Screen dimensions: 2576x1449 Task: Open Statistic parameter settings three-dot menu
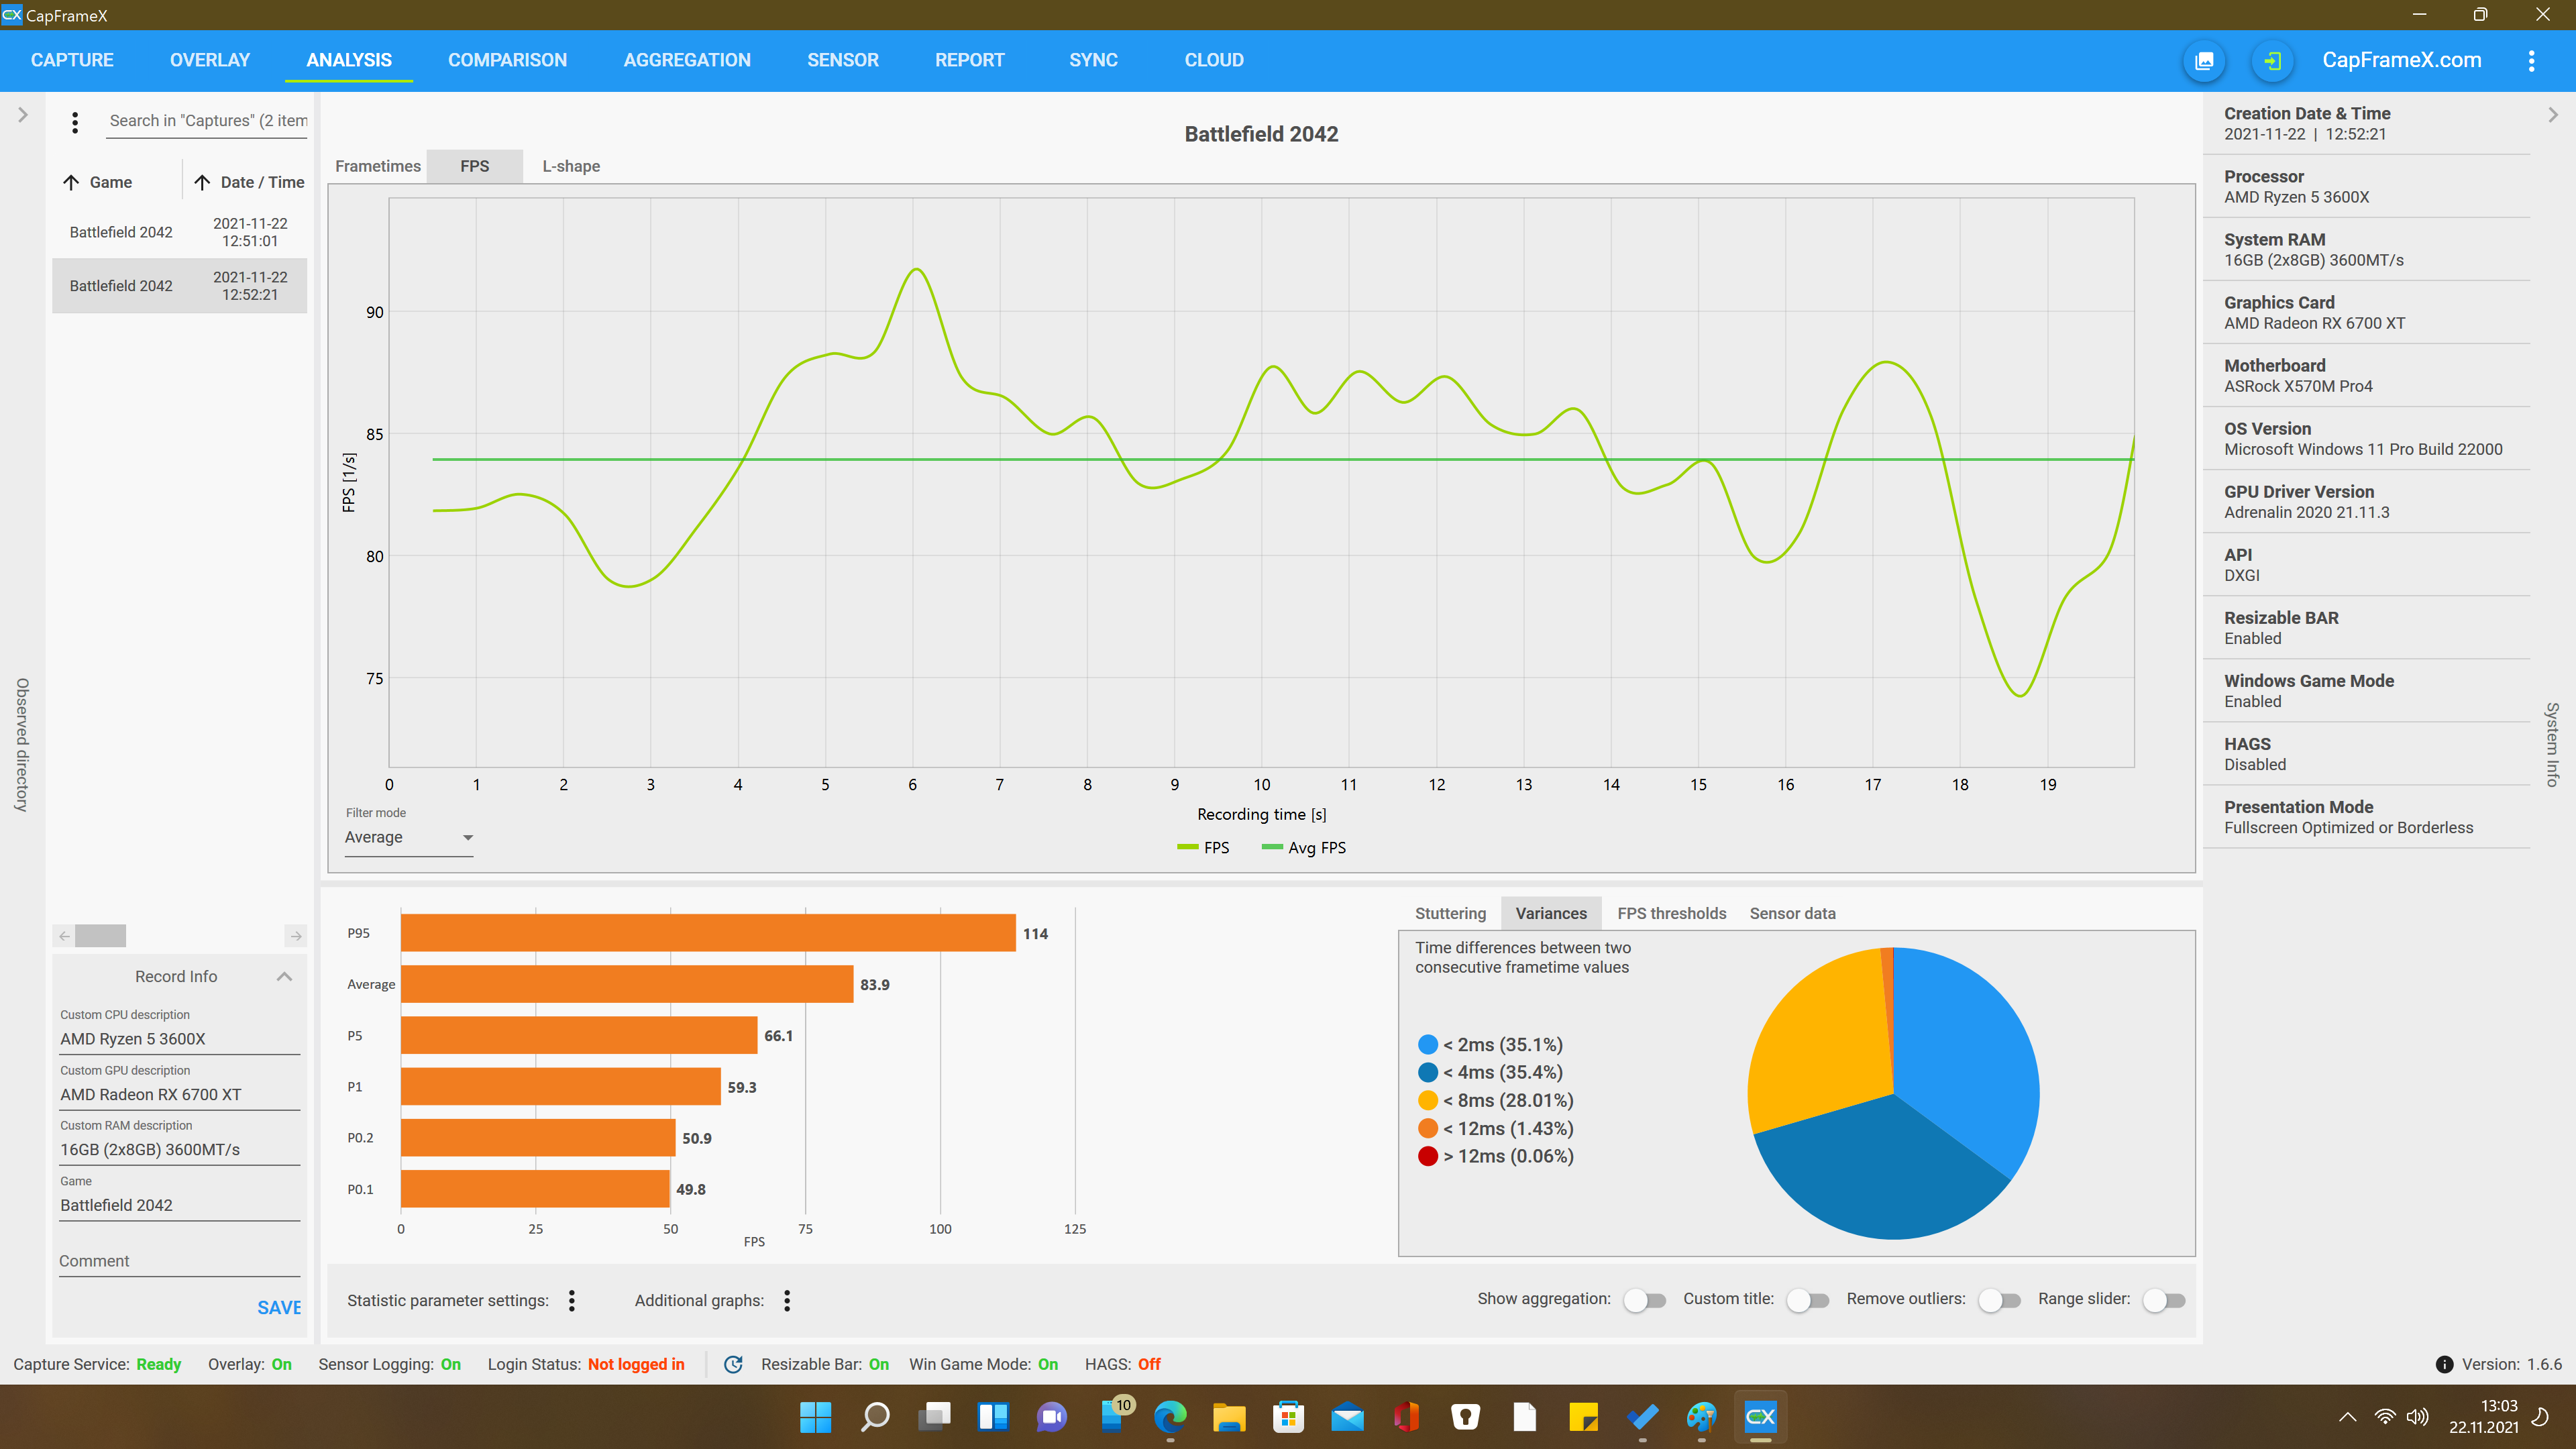coord(572,1300)
